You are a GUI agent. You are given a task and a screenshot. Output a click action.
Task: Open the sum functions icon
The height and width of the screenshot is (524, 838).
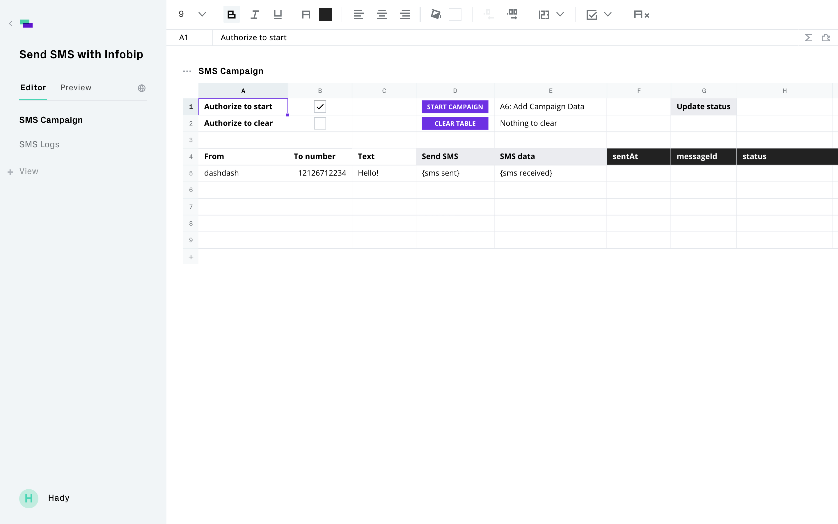coord(808,38)
